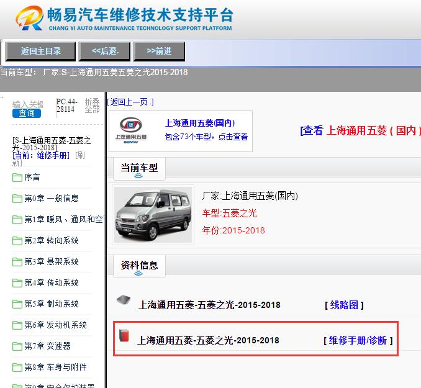Open 上海通用五菱(国内) brand link

200,123
